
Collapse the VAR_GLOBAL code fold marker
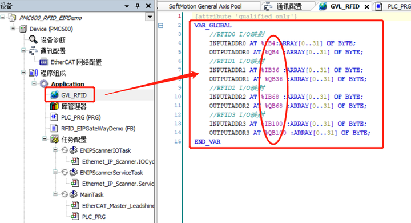click(x=160, y=26)
